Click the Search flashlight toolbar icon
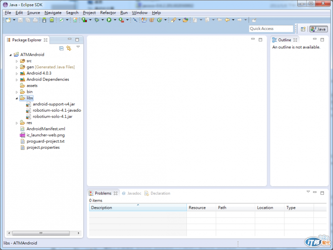The image size is (333, 250). tap(174, 20)
